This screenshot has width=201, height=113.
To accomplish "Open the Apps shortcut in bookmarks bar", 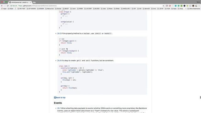I will (x=4, y=9).
